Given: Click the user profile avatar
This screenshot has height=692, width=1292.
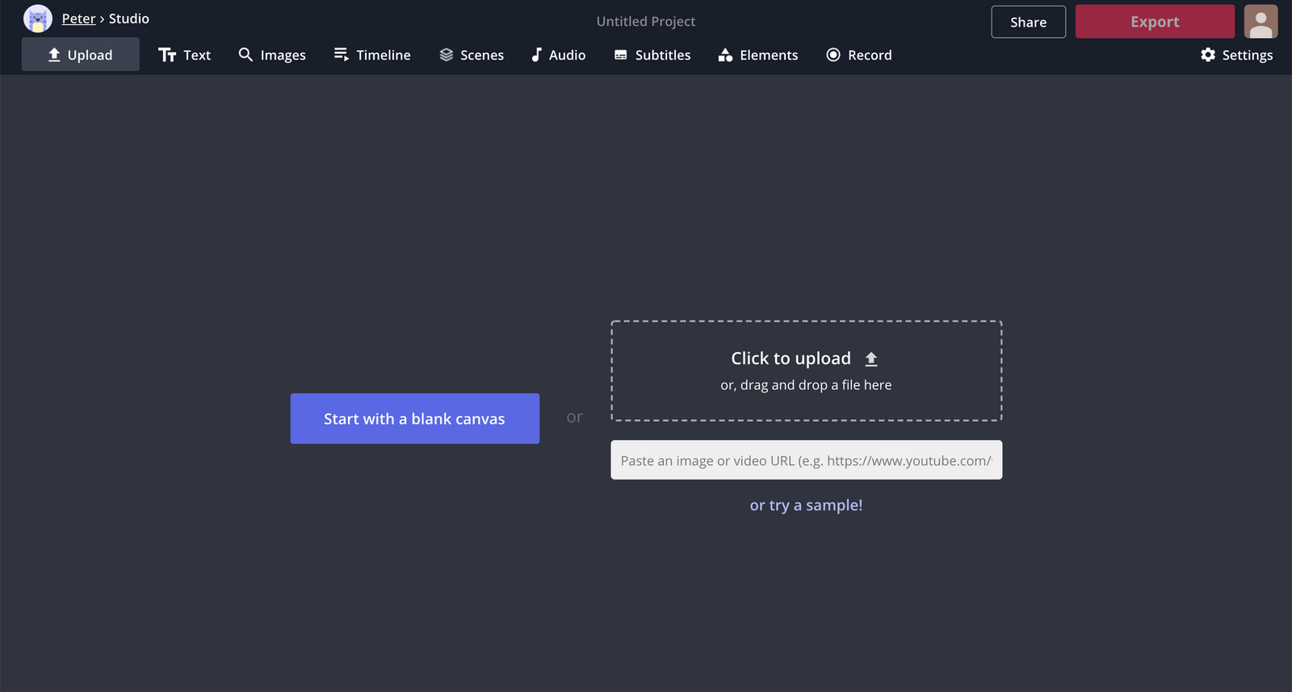Looking at the screenshot, I should (1261, 22).
